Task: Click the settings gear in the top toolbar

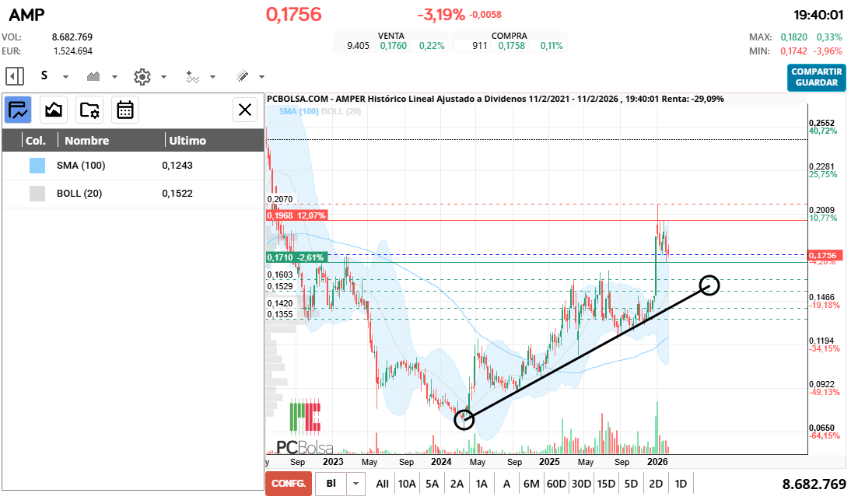Action: click(x=143, y=76)
